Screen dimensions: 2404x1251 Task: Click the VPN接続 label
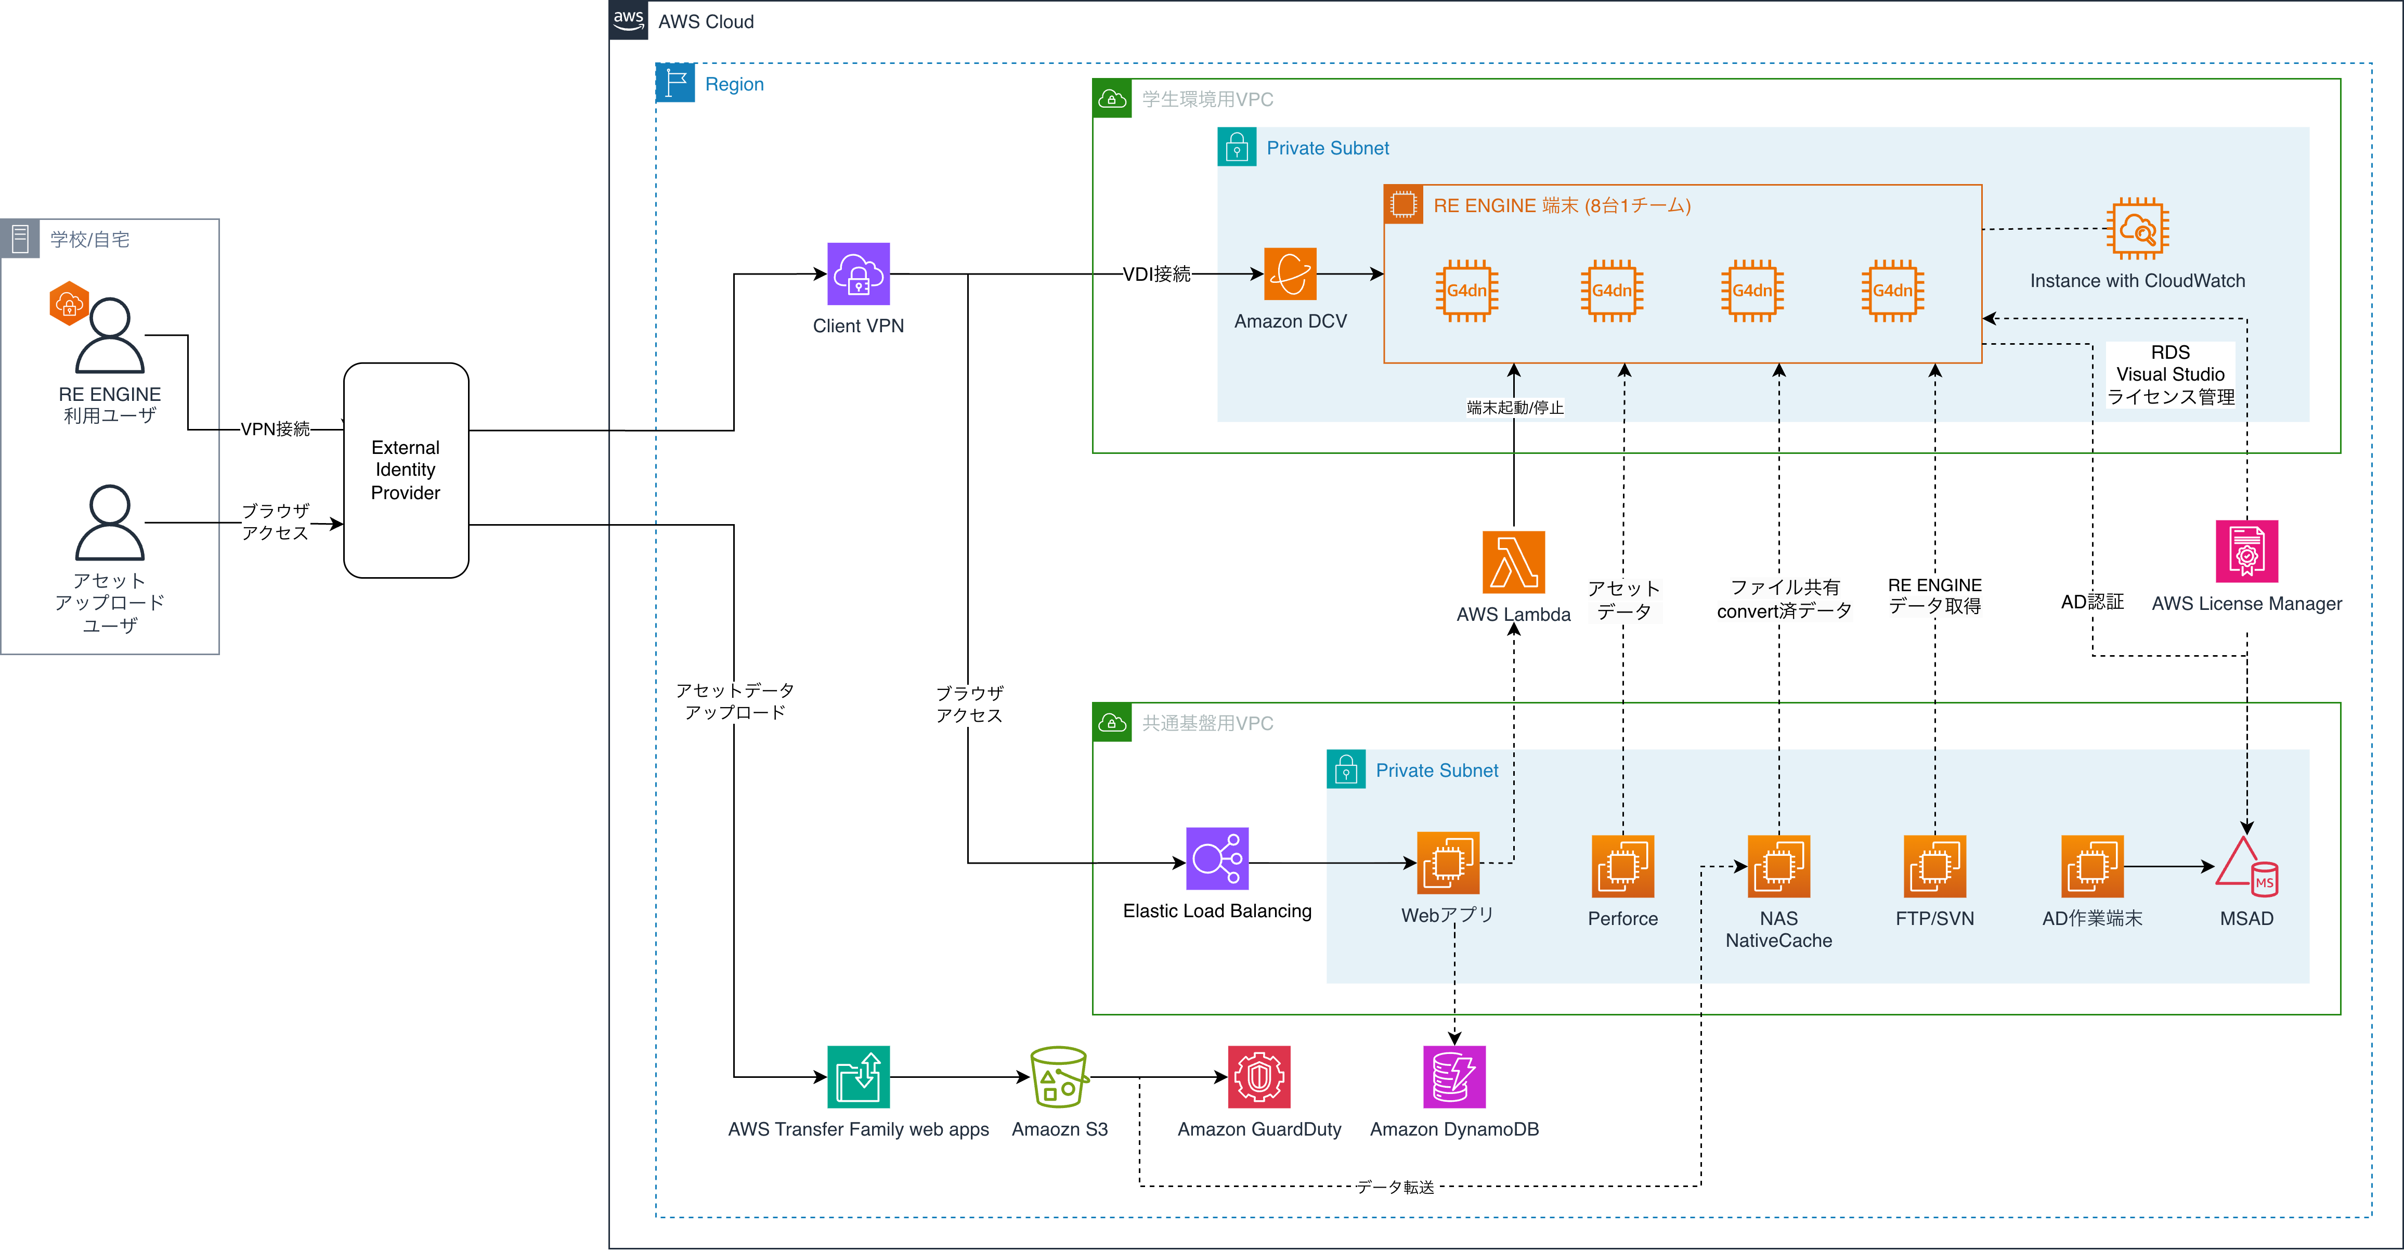coord(275,429)
